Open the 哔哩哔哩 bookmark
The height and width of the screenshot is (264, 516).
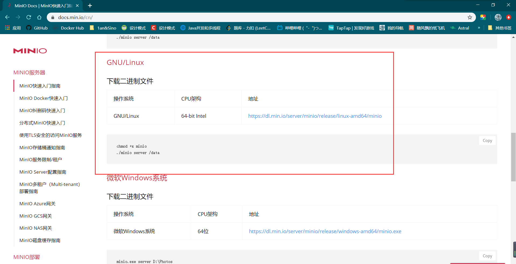299,28
